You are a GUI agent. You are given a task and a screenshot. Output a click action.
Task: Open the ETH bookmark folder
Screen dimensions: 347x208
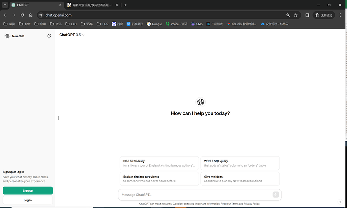click(x=71, y=24)
